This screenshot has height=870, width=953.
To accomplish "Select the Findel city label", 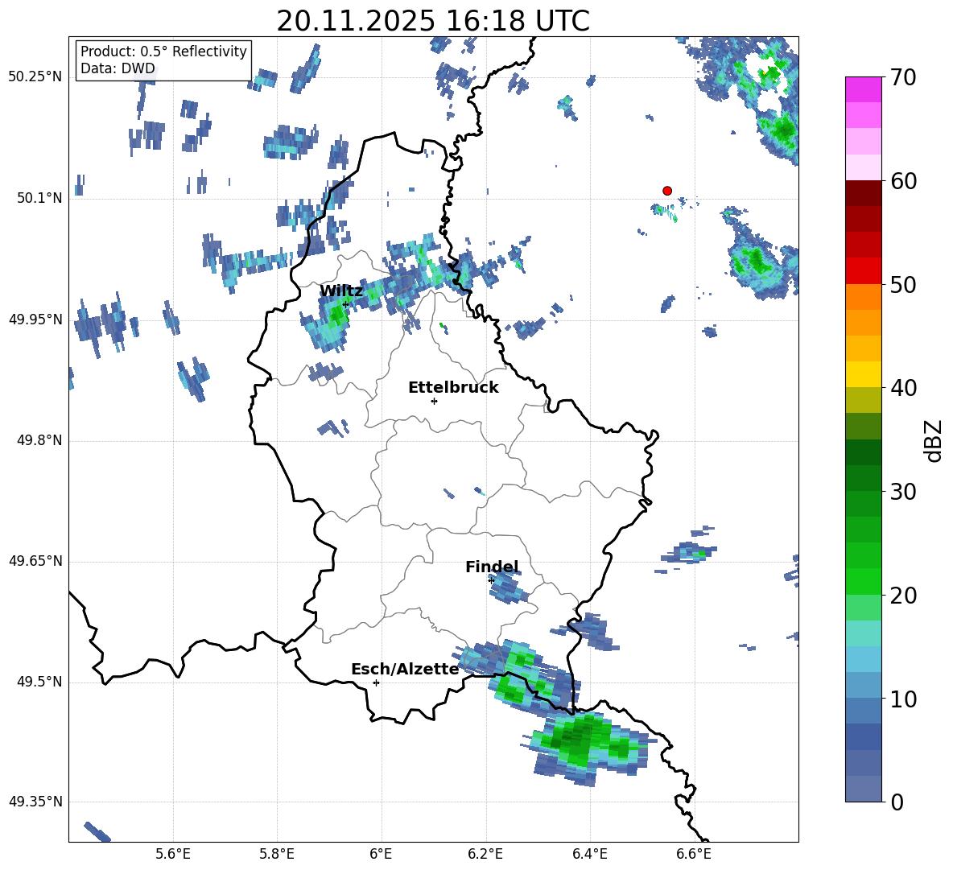I will tap(492, 567).
